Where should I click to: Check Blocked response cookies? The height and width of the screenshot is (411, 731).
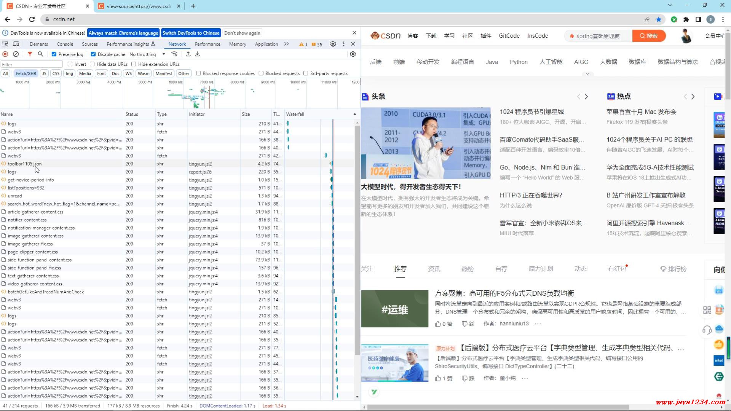click(198, 73)
